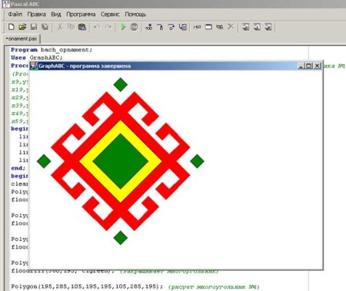Screen dimensions: 346x291
Task: Open the Файл menu
Action: tap(15, 15)
